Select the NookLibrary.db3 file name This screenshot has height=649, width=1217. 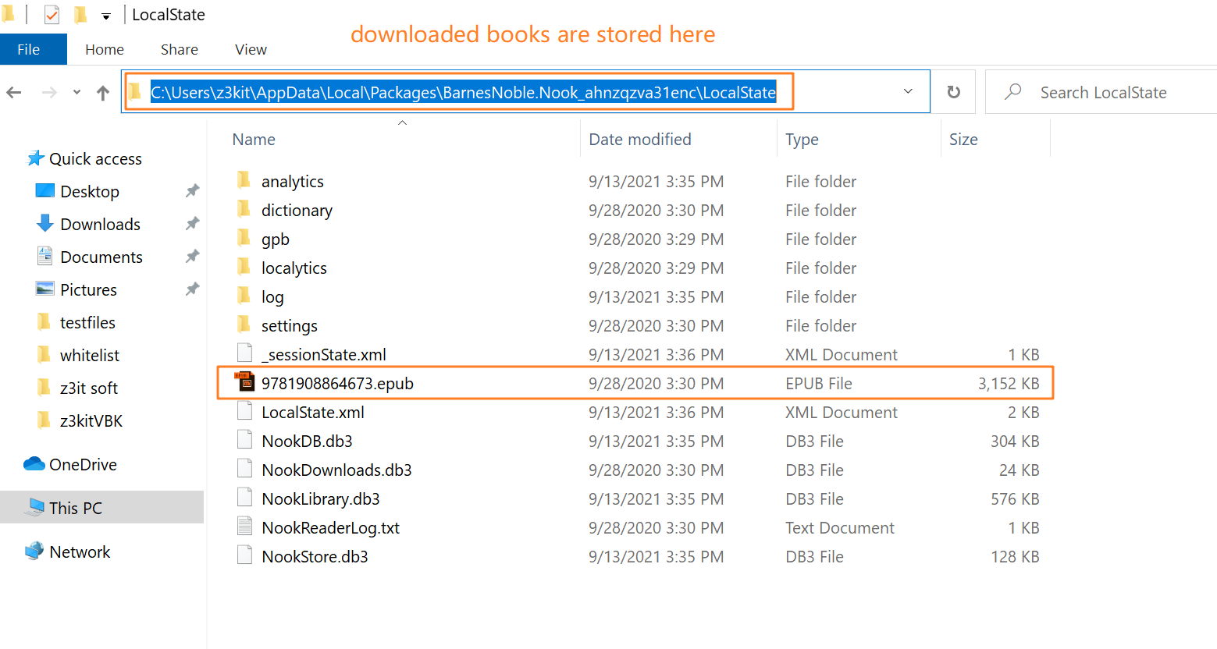[321, 499]
